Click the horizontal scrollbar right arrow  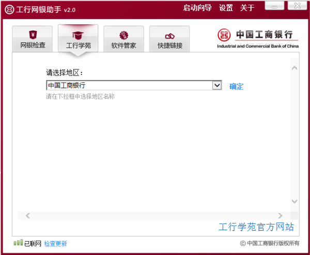point(280,216)
